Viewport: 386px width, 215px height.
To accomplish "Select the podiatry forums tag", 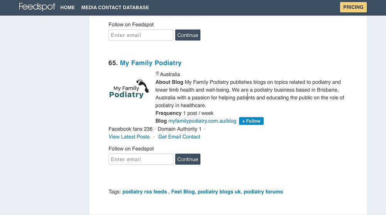I will [263, 191].
